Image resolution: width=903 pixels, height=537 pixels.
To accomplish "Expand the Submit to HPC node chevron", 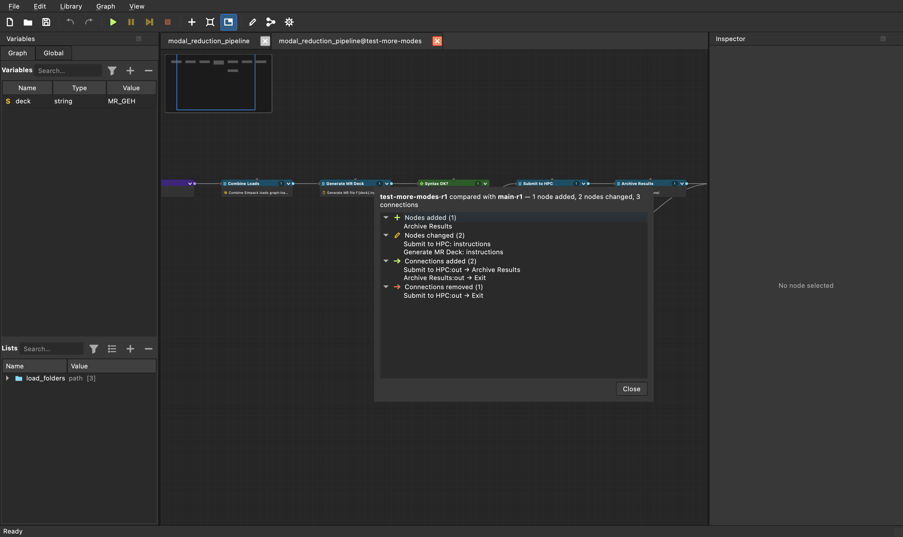I will 583,183.
